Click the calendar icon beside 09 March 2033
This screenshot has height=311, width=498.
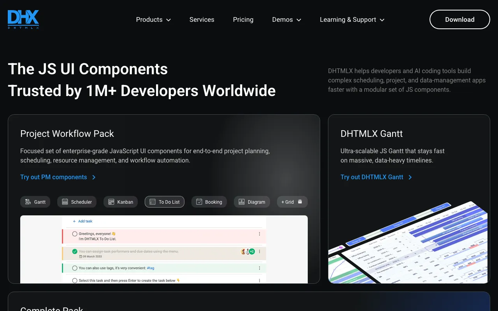point(81,257)
